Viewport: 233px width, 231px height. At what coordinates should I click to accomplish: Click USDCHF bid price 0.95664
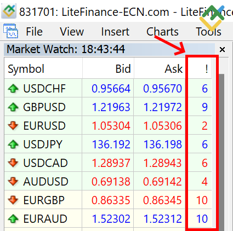111,89
